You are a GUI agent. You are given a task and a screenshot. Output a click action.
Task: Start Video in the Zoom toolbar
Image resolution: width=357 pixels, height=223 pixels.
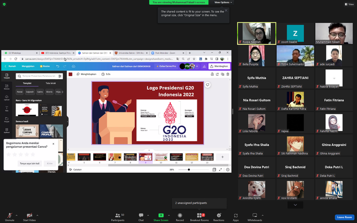pyautogui.click(x=29, y=217)
